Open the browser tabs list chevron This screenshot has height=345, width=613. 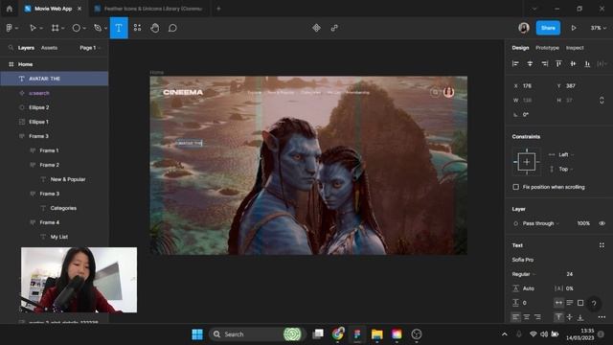coord(534,9)
